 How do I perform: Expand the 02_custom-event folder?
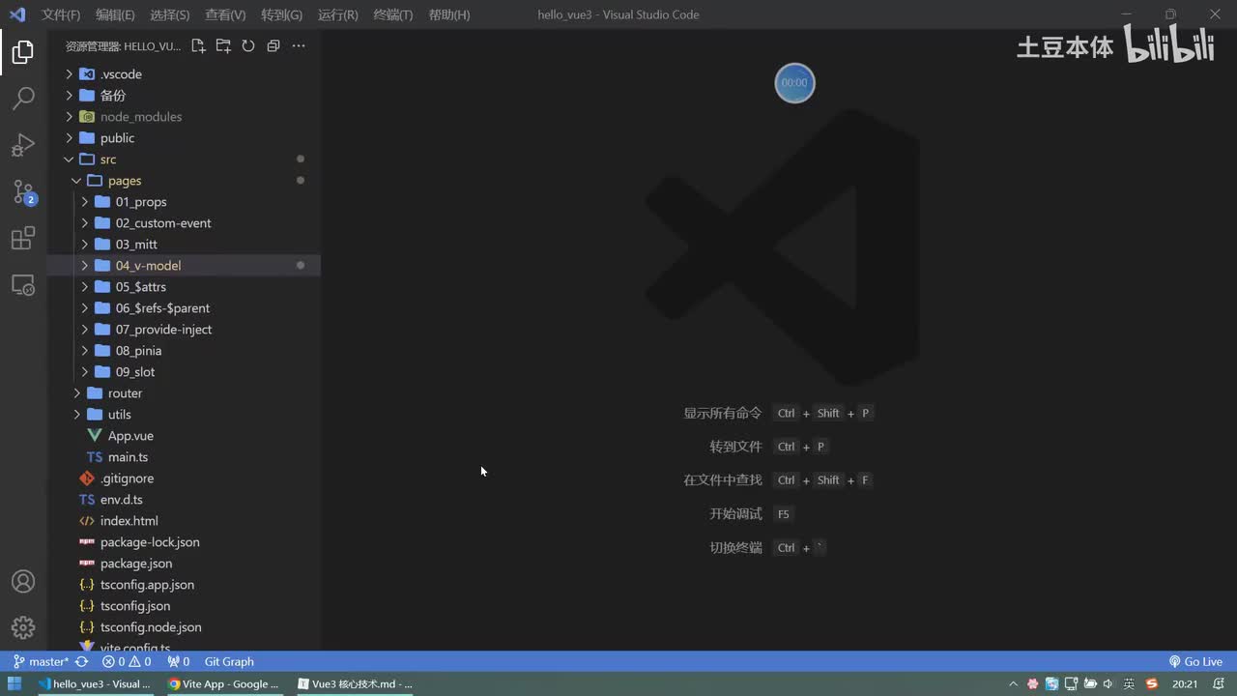pyautogui.click(x=184, y=223)
